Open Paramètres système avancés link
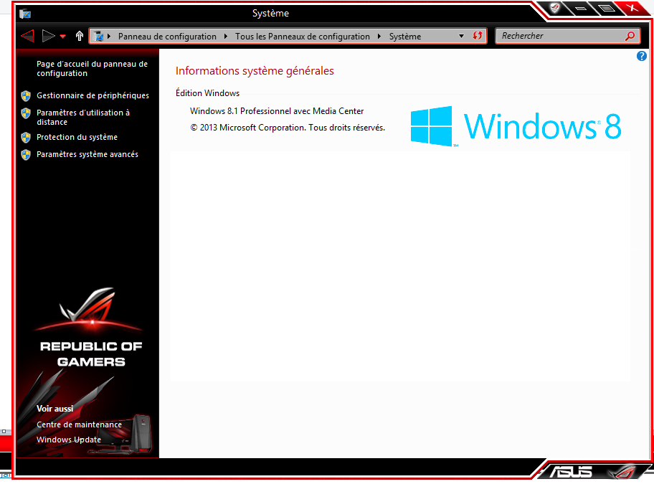The image size is (654, 484). point(87,154)
